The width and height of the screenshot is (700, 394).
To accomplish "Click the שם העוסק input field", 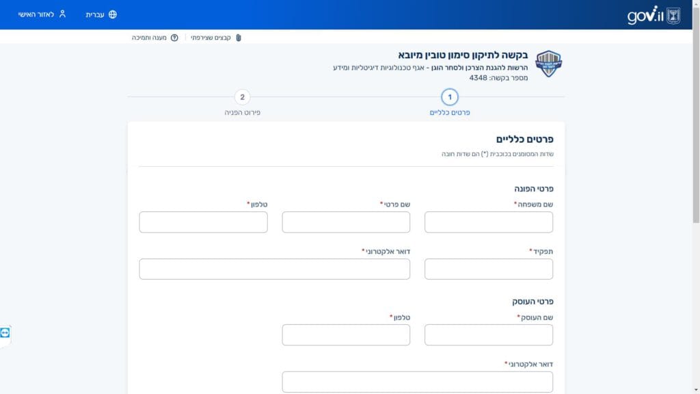I will [x=488, y=334].
